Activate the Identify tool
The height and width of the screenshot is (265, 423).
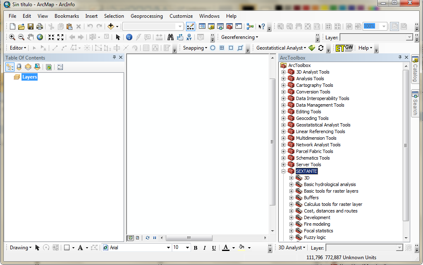[x=129, y=37]
